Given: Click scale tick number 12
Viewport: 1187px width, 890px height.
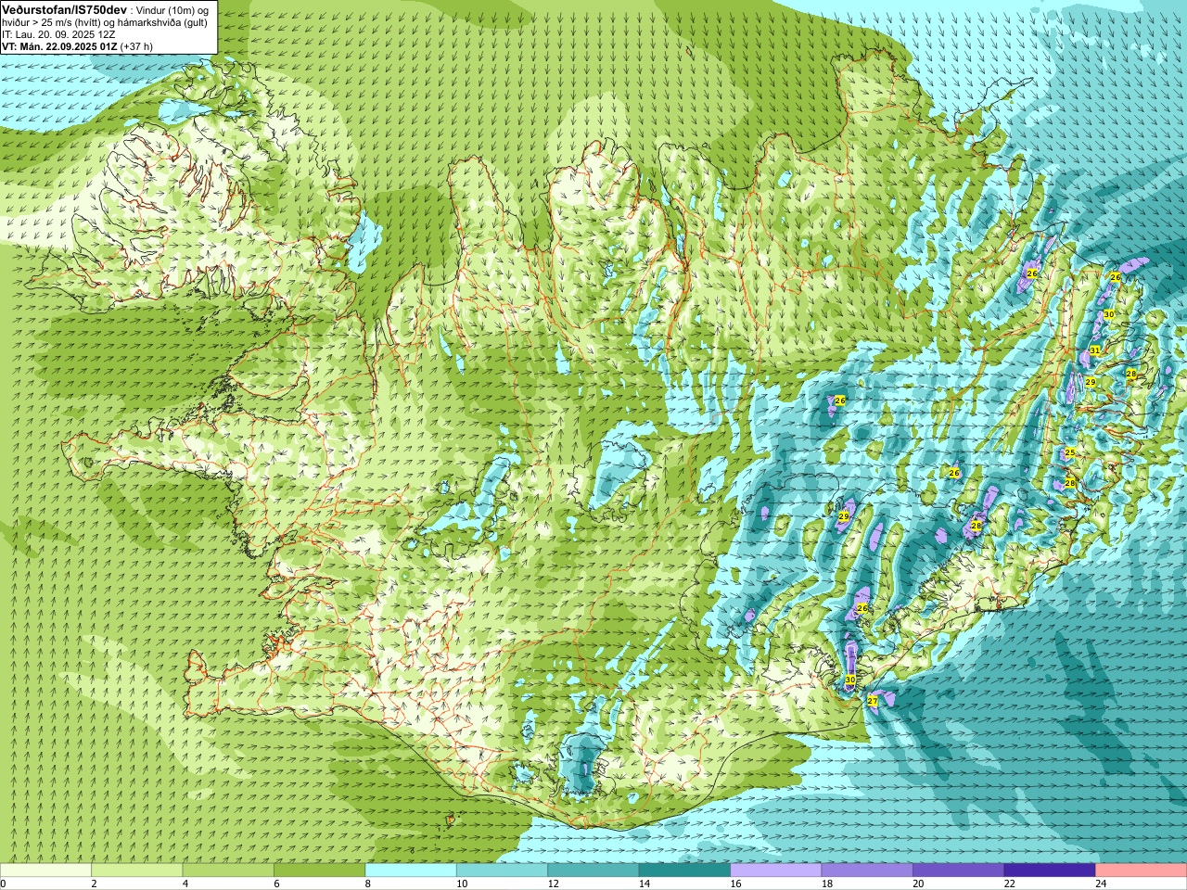Looking at the screenshot, I should click(553, 884).
